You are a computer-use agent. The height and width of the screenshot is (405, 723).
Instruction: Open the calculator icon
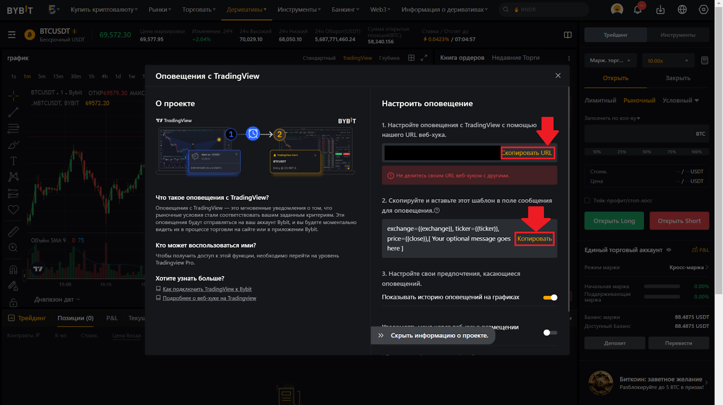point(704,60)
